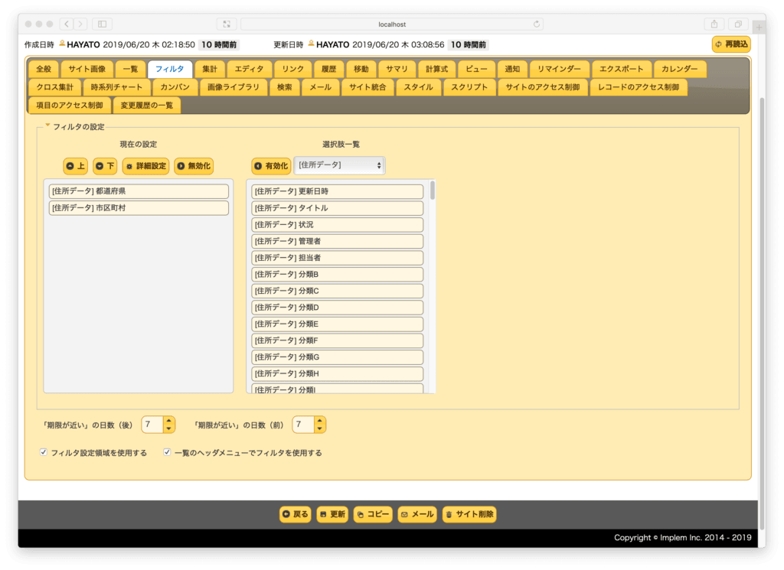Click the 戻る back button
This screenshot has height=570, width=784.
[x=296, y=514]
